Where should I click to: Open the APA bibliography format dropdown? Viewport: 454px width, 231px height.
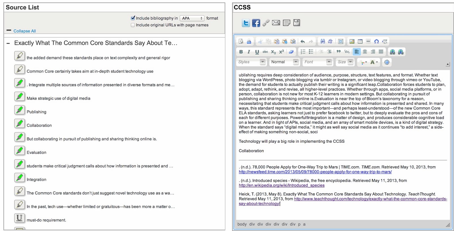pos(192,18)
